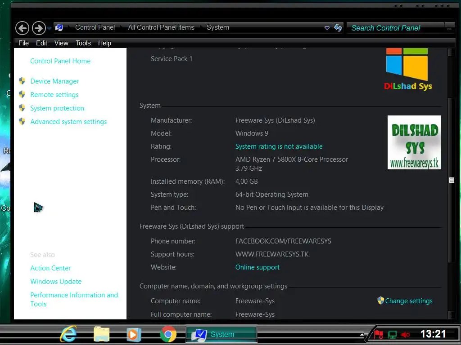
Task: Click scrollbar down arrow at bottom
Action: (x=452, y=315)
